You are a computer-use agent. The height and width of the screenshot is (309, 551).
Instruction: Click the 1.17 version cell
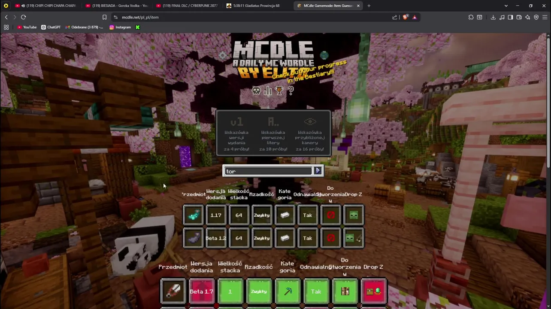[x=216, y=215]
